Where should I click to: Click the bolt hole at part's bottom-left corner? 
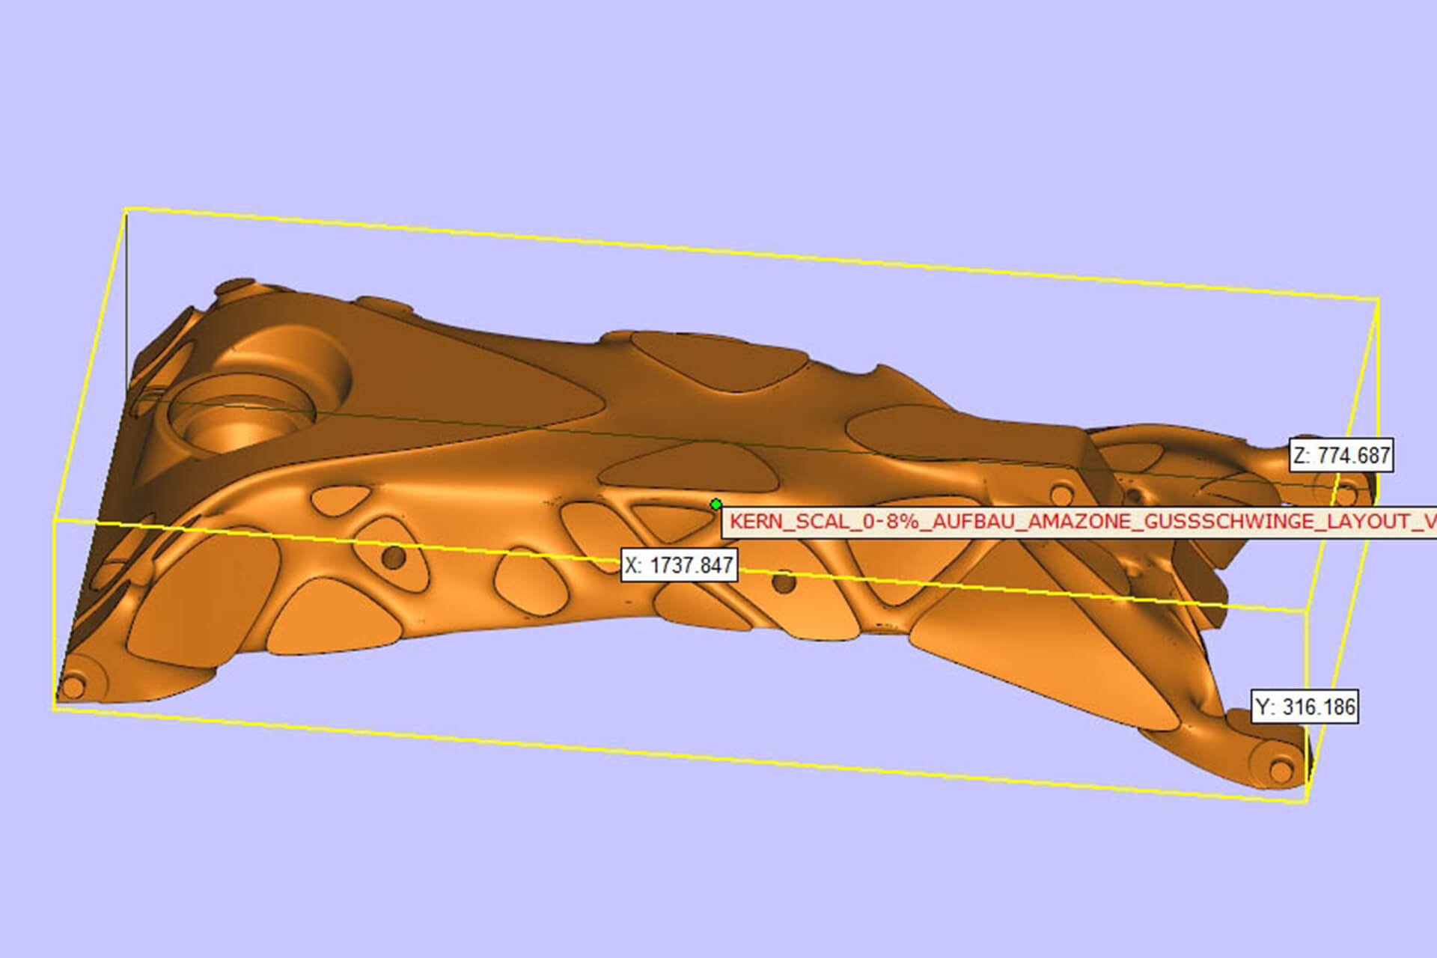[x=73, y=687]
